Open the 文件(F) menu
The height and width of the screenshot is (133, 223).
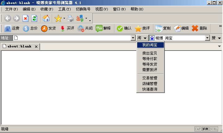click(x=11, y=9)
